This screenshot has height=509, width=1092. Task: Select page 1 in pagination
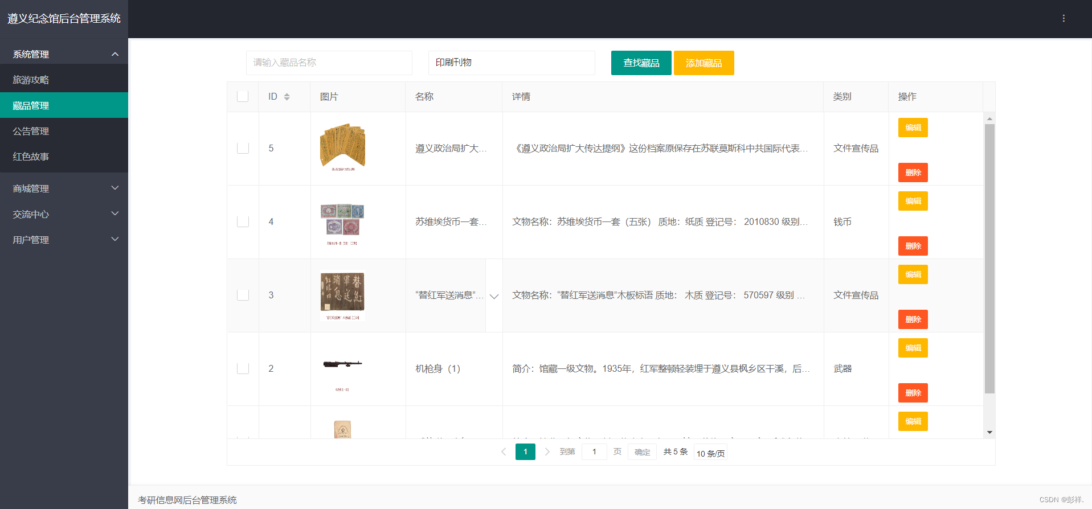(525, 451)
